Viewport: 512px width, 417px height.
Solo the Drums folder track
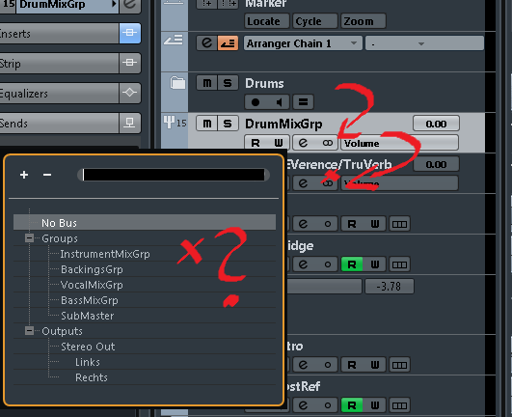click(x=228, y=83)
